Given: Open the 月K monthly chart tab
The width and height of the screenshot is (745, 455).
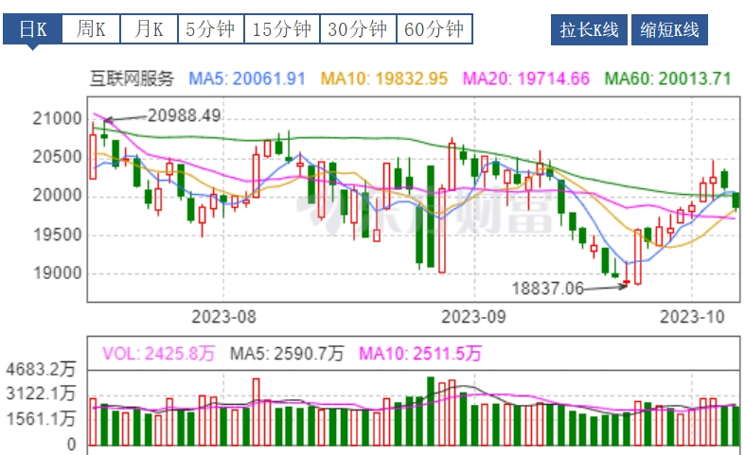Looking at the screenshot, I should pyautogui.click(x=149, y=29).
